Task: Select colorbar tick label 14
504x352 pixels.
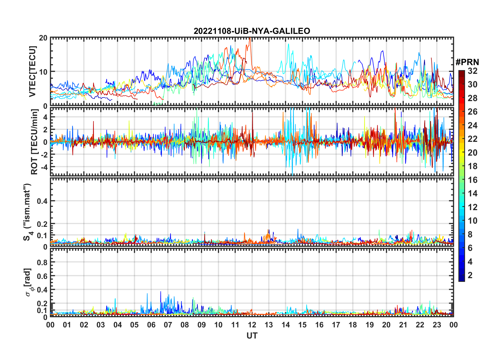Action: (472, 193)
